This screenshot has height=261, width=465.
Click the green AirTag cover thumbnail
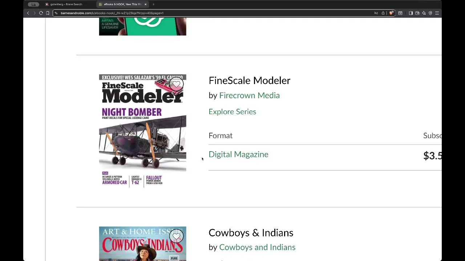pos(142,26)
